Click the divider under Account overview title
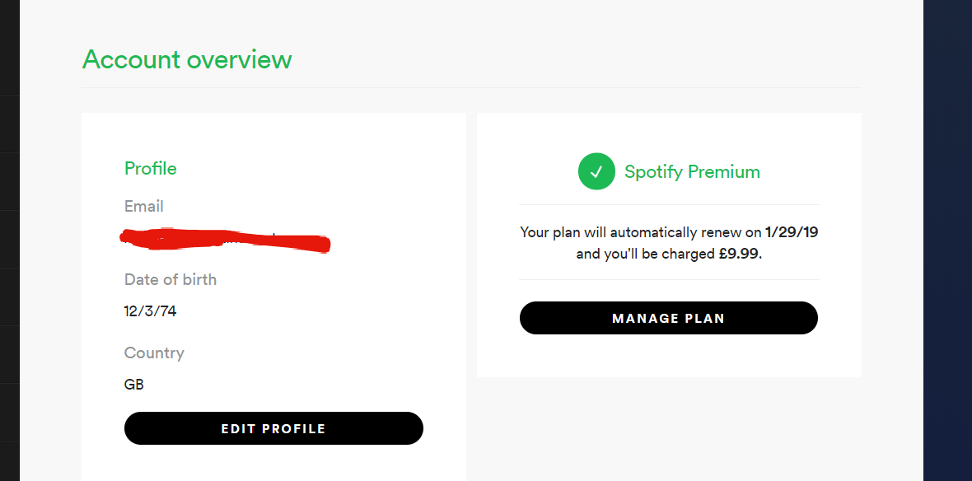 point(471,88)
